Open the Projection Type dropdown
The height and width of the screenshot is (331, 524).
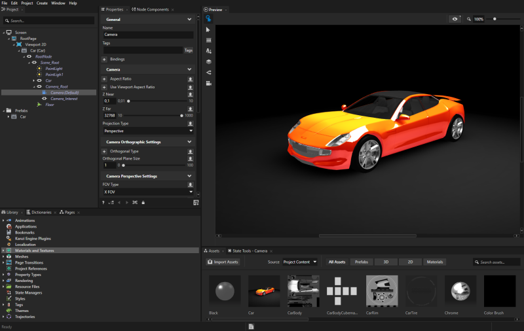tap(148, 131)
